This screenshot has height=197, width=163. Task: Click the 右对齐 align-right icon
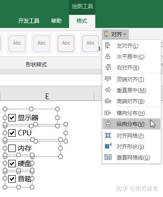point(108,67)
